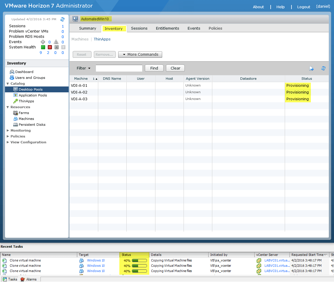This screenshot has height=282, width=334.
Task: Click the Dashboard icon in Inventory
Action: point(12,72)
